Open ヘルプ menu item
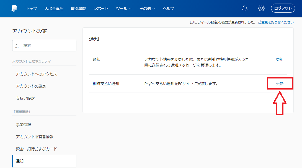302x168 pixels. click(168, 9)
